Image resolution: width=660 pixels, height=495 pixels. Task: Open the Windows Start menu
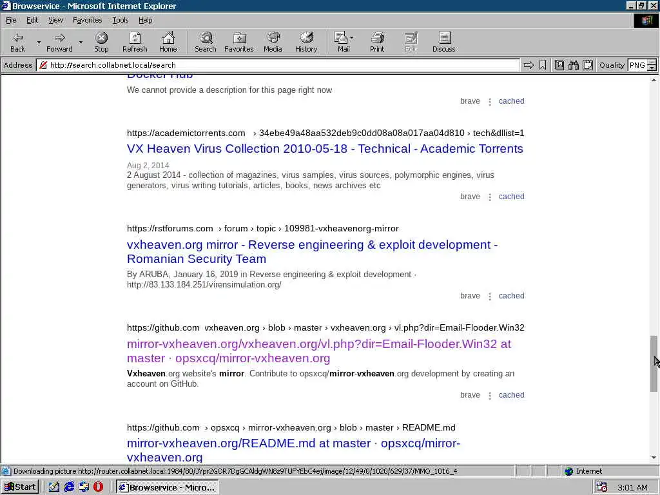pos(20,487)
